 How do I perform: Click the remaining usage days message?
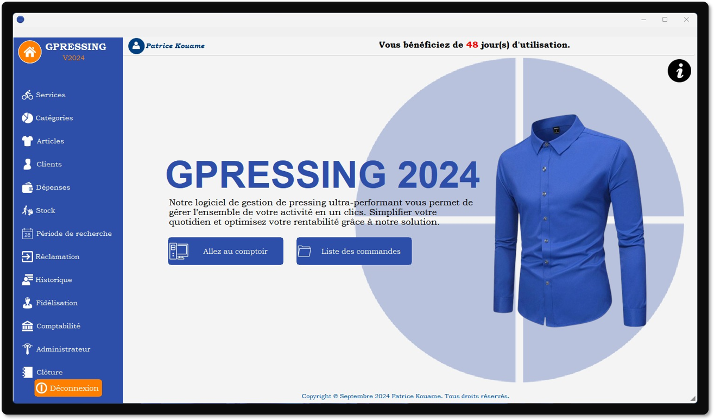(475, 45)
